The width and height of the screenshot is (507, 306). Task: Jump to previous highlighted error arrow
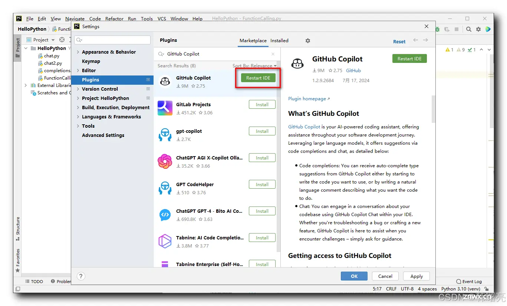481,50
